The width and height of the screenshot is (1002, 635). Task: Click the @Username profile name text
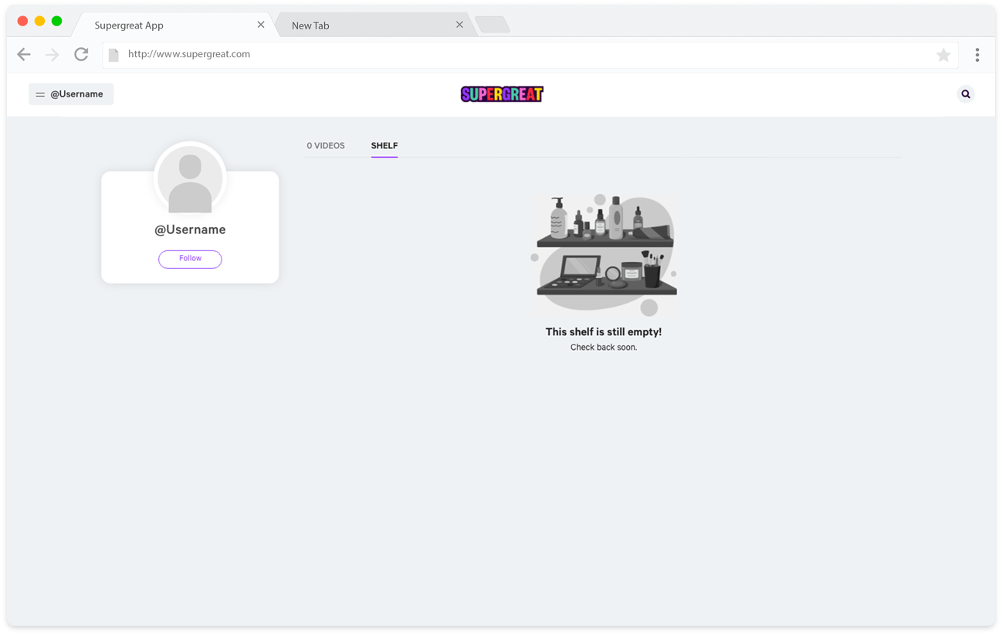190,229
